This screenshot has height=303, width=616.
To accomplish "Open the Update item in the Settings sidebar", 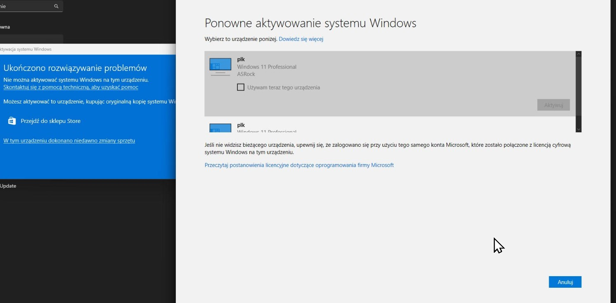I will click(x=8, y=186).
